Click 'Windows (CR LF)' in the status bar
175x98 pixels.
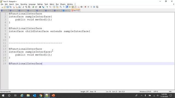[x=145, y=91]
